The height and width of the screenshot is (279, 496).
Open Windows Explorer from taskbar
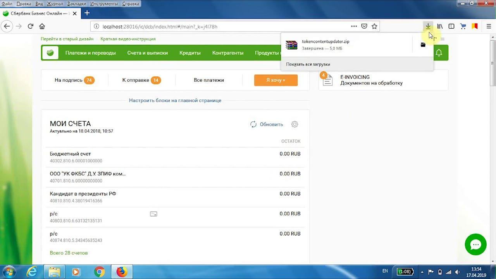[x=54, y=272]
